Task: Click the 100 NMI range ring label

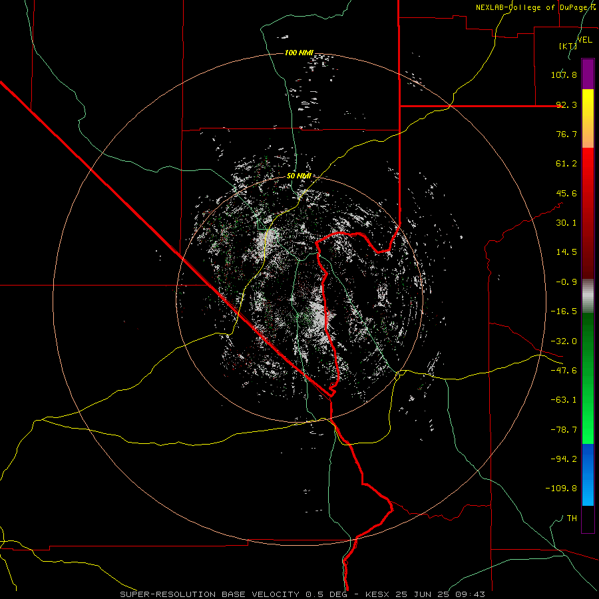Action: pyautogui.click(x=299, y=53)
